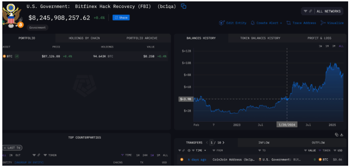Click UNGROUP BY ENTITY link
Screen dimensions: 350x168
tap(29, 162)
